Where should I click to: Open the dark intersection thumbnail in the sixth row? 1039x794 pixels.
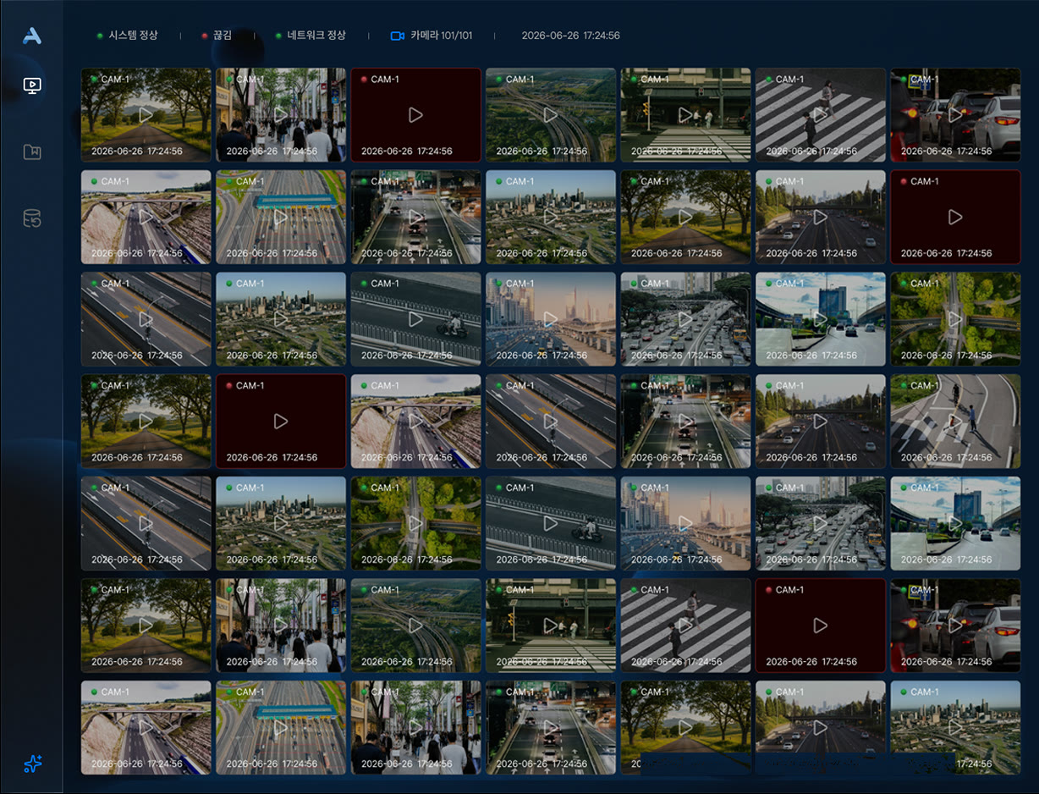[x=551, y=626]
